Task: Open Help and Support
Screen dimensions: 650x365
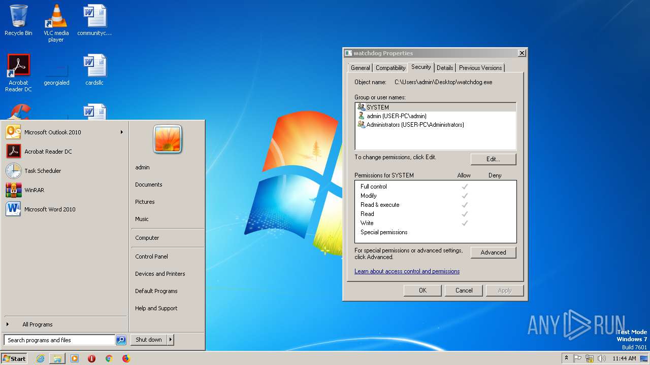Action: (x=156, y=308)
